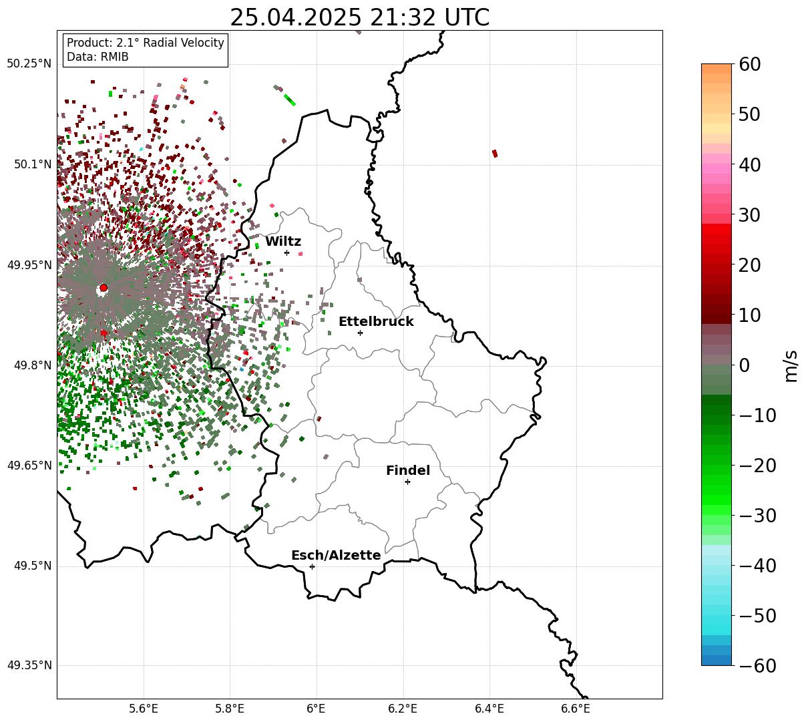Click the 6°E longitude label
Viewport: 806px width, 722px height.
(x=317, y=709)
